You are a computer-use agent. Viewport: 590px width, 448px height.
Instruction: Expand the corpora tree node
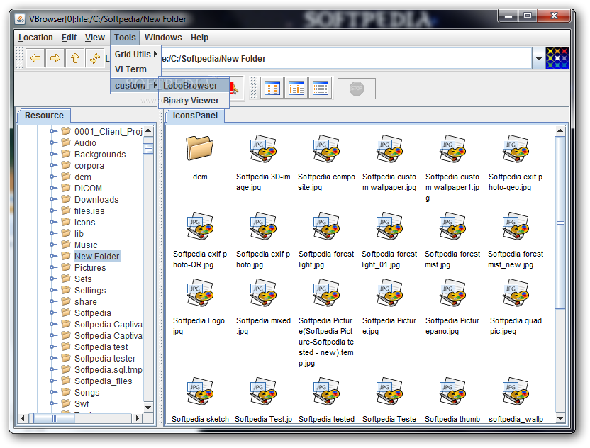click(53, 165)
